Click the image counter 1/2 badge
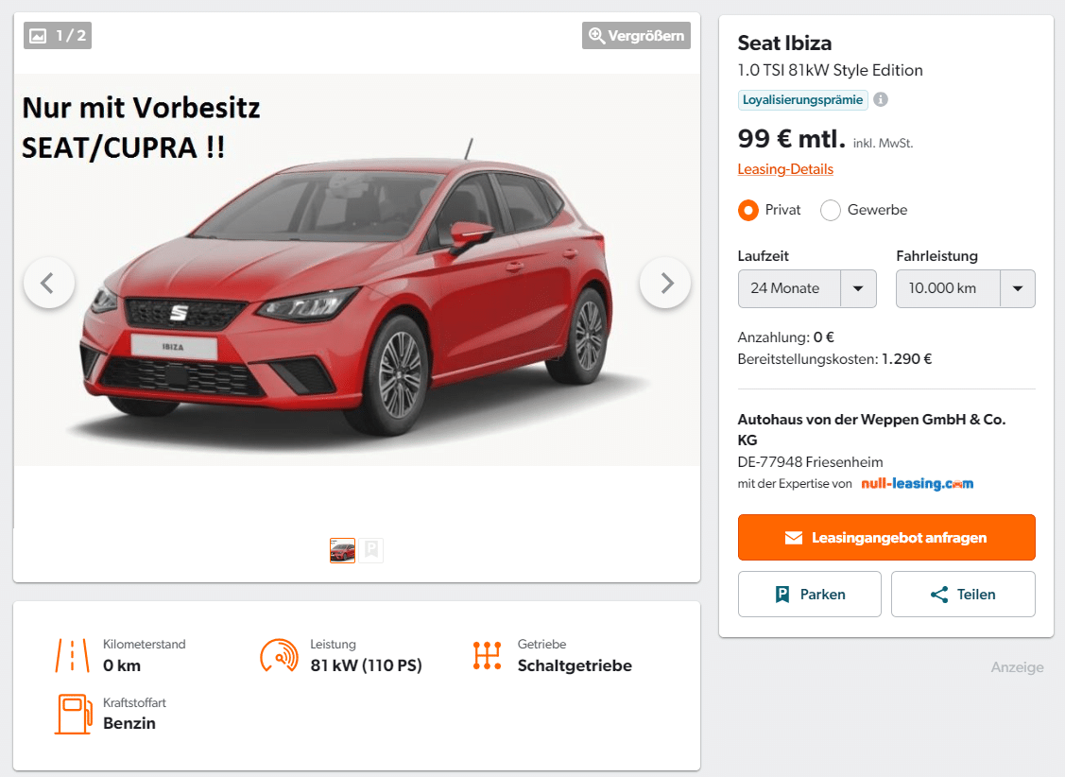The width and height of the screenshot is (1065, 777). pyautogui.click(x=58, y=35)
